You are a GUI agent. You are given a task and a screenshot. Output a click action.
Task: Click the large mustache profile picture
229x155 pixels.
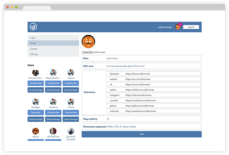(88, 42)
